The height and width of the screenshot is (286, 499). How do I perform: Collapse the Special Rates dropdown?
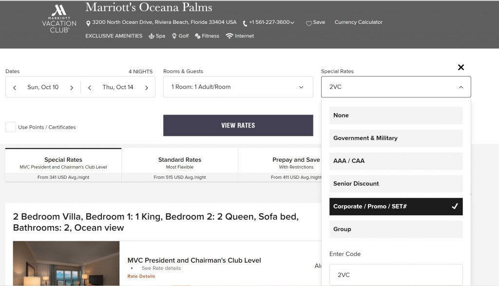pos(461,87)
